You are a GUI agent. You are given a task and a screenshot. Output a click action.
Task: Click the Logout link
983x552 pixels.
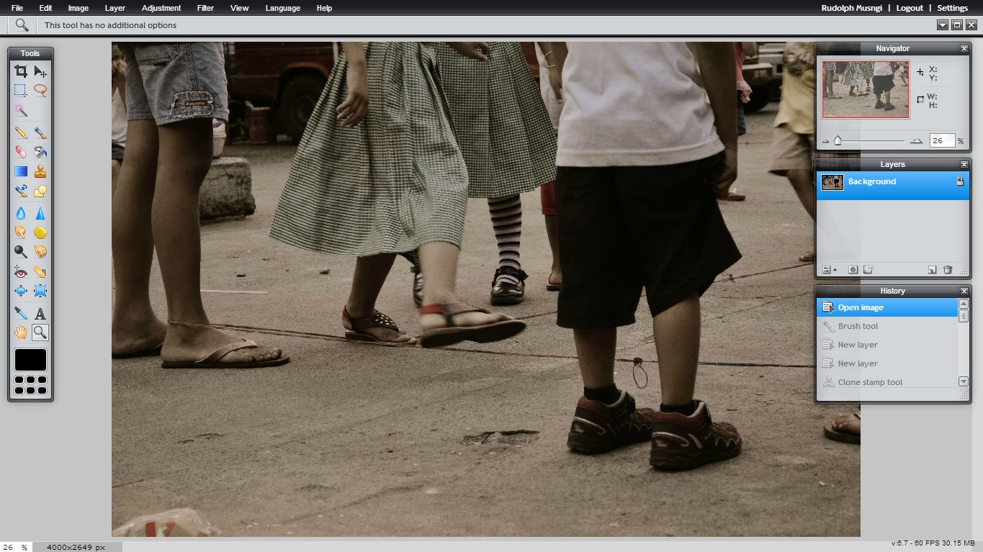click(x=910, y=8)
